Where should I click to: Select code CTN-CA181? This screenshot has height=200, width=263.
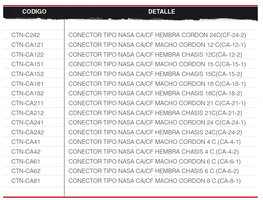[x=28, y=84]
